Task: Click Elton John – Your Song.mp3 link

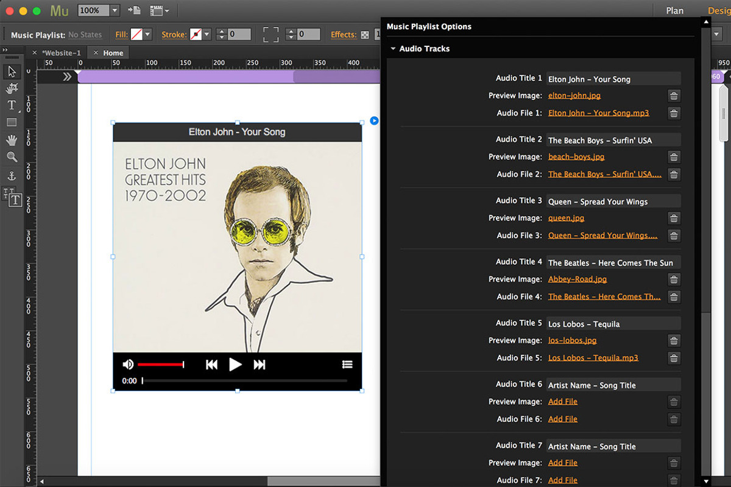Action: tap(599, 113)
